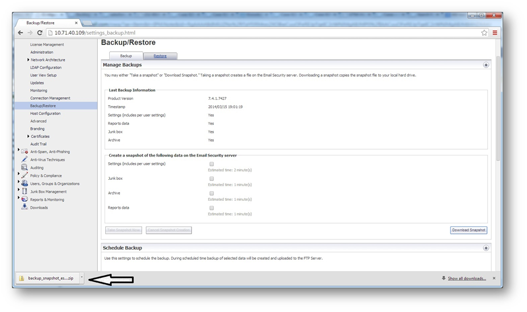Click the zip file icon in the download bar
This screenshot has height=312, width=527.
[22, 278]
